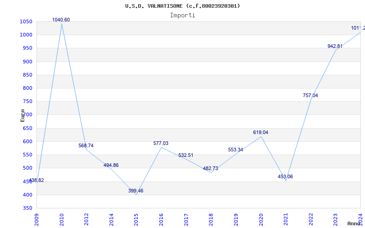365x228 pixels.
Task: Select the y-axis value 950
Action: (x=27, y=48)
